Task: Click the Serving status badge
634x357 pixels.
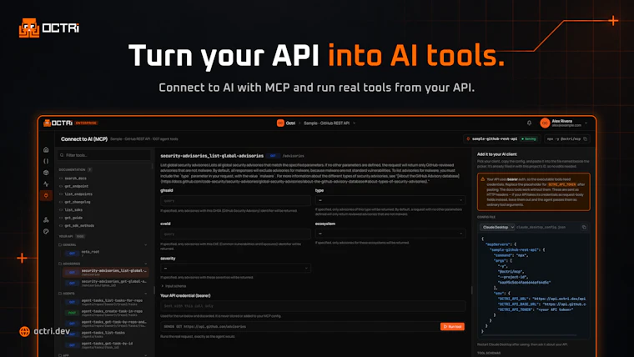Action: [529, 138]
